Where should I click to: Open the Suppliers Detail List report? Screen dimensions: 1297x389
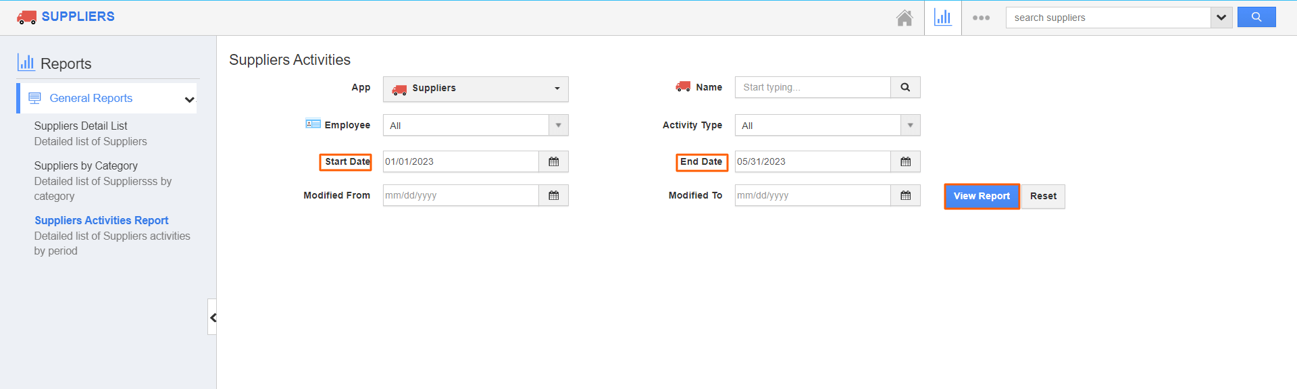tap(80, 126)
